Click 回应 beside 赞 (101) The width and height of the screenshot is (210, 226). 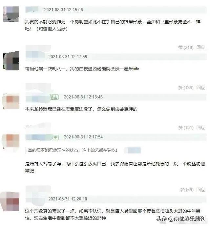(x=200, y=128)
